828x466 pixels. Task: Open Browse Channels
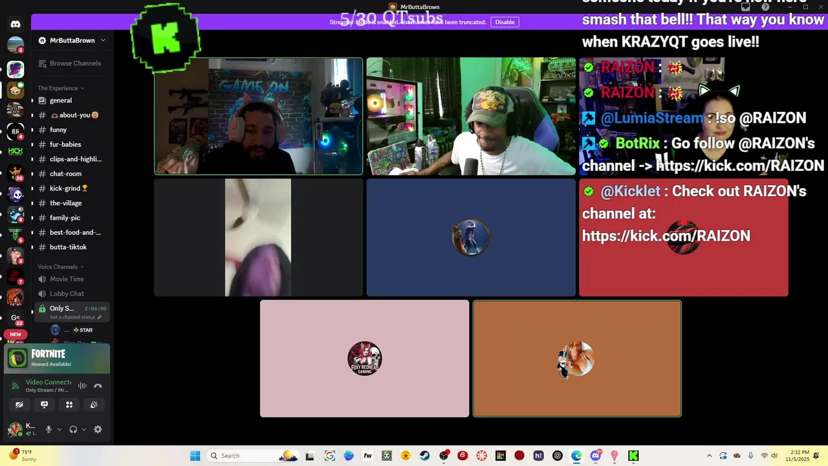(69, 63)
